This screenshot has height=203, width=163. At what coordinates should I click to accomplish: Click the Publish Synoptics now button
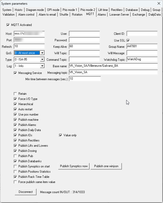point(74,166)
